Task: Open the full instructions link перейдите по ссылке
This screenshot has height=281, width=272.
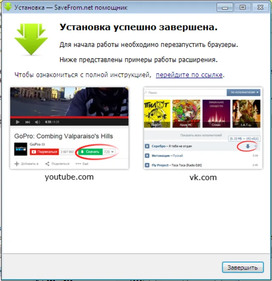Action: tap(189, 75)
